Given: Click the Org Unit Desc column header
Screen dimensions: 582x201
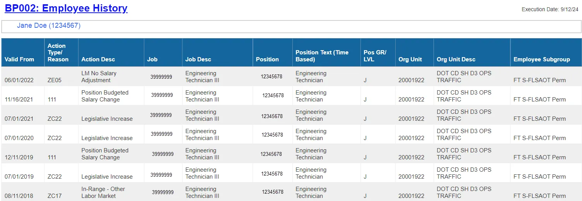Looking at the screenshot, I should [456, 59].
